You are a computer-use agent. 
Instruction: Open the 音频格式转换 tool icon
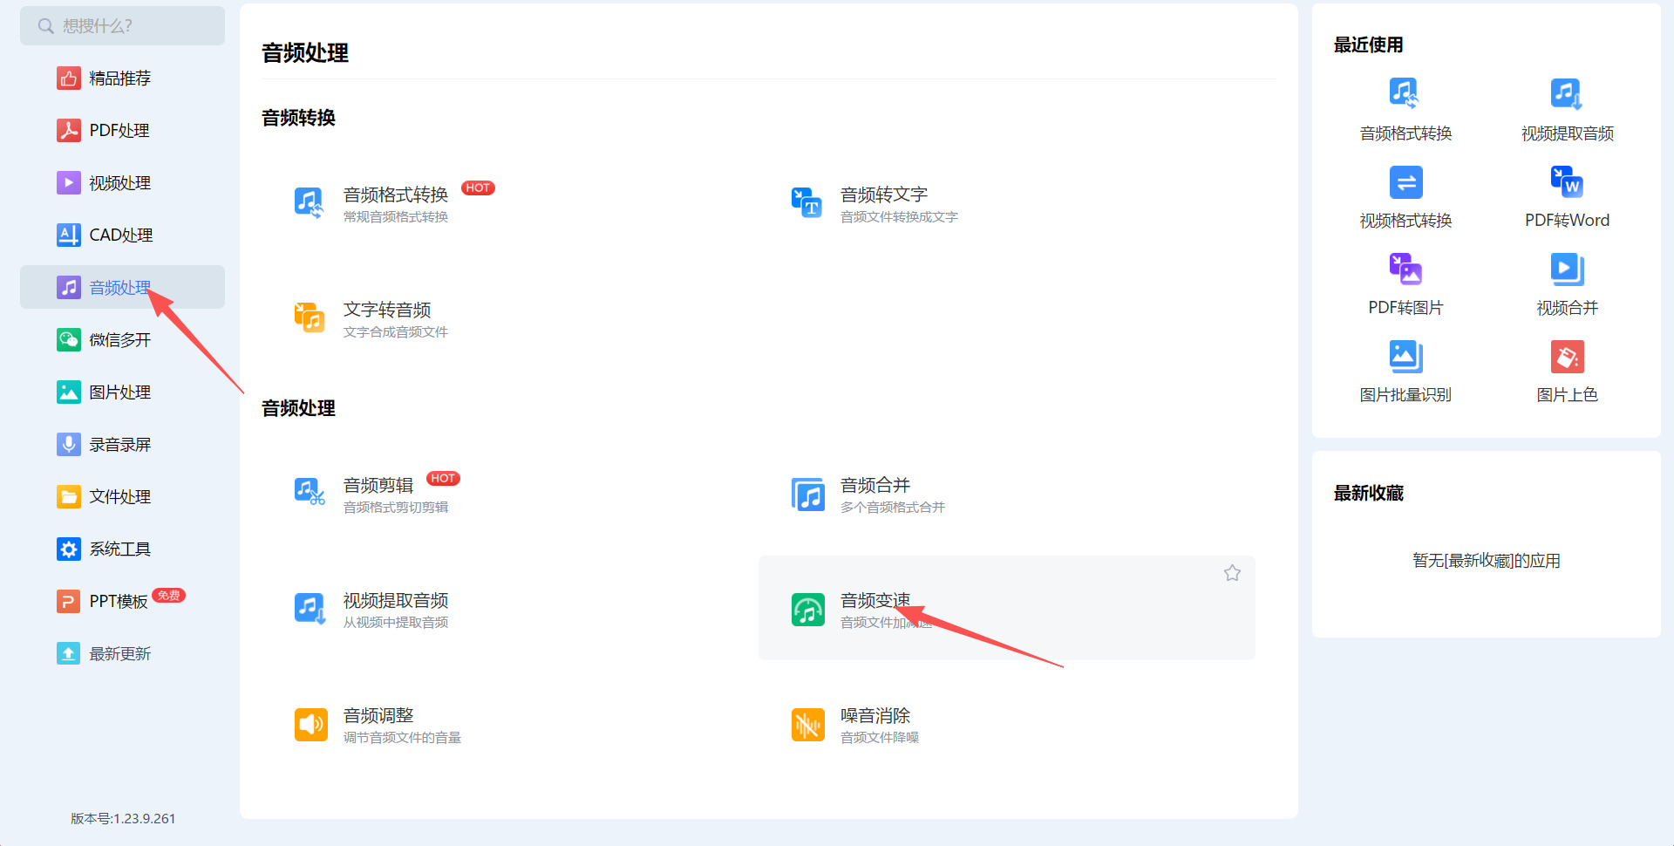click(310, 202)
